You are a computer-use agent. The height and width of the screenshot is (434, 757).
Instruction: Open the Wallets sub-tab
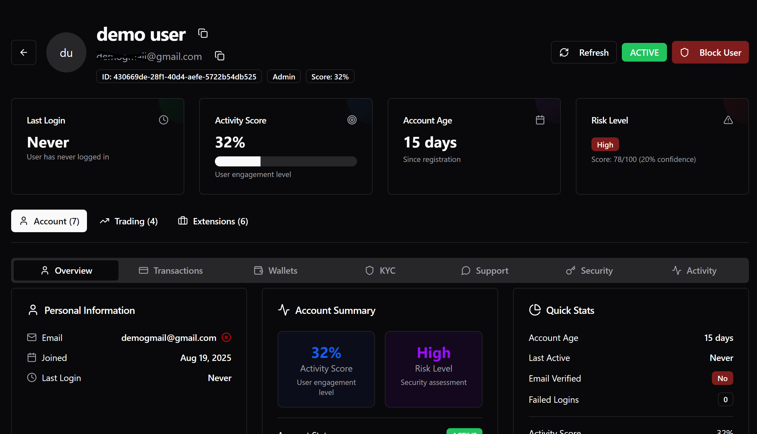276,270
